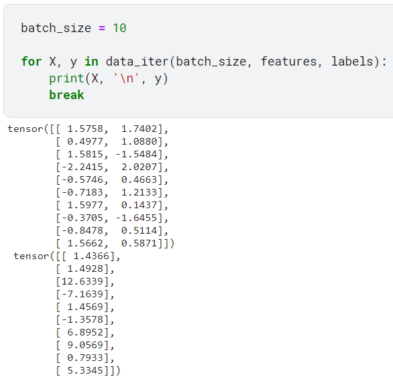This screenshot has height=379, width=393.
Task: Click label value '1.4366'
Action: coord(91,256)
